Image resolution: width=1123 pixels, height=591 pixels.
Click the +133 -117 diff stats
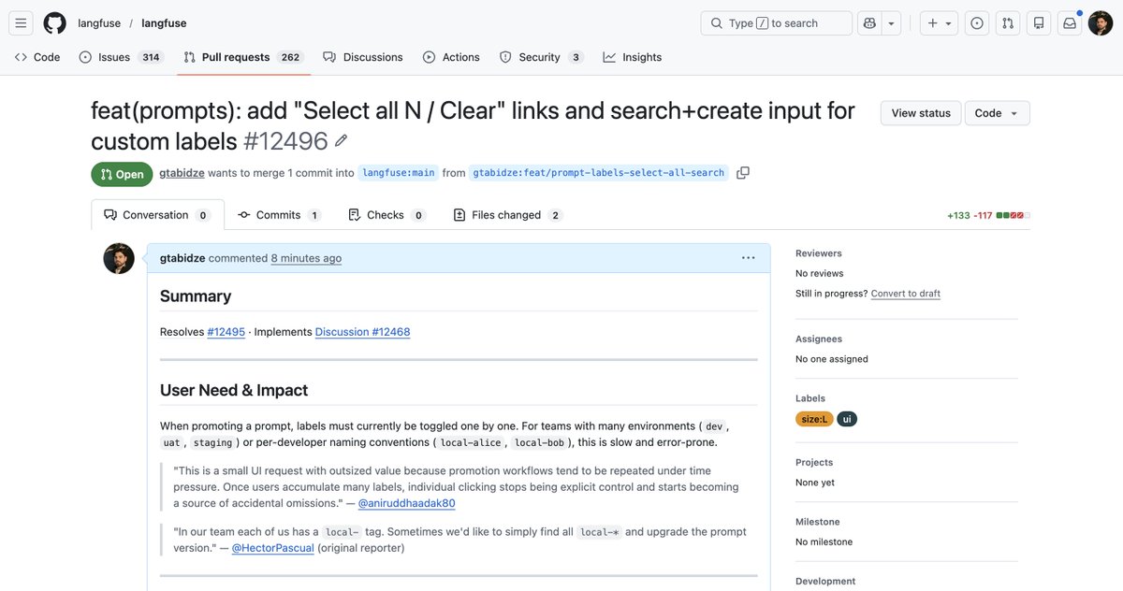[988, 216]
